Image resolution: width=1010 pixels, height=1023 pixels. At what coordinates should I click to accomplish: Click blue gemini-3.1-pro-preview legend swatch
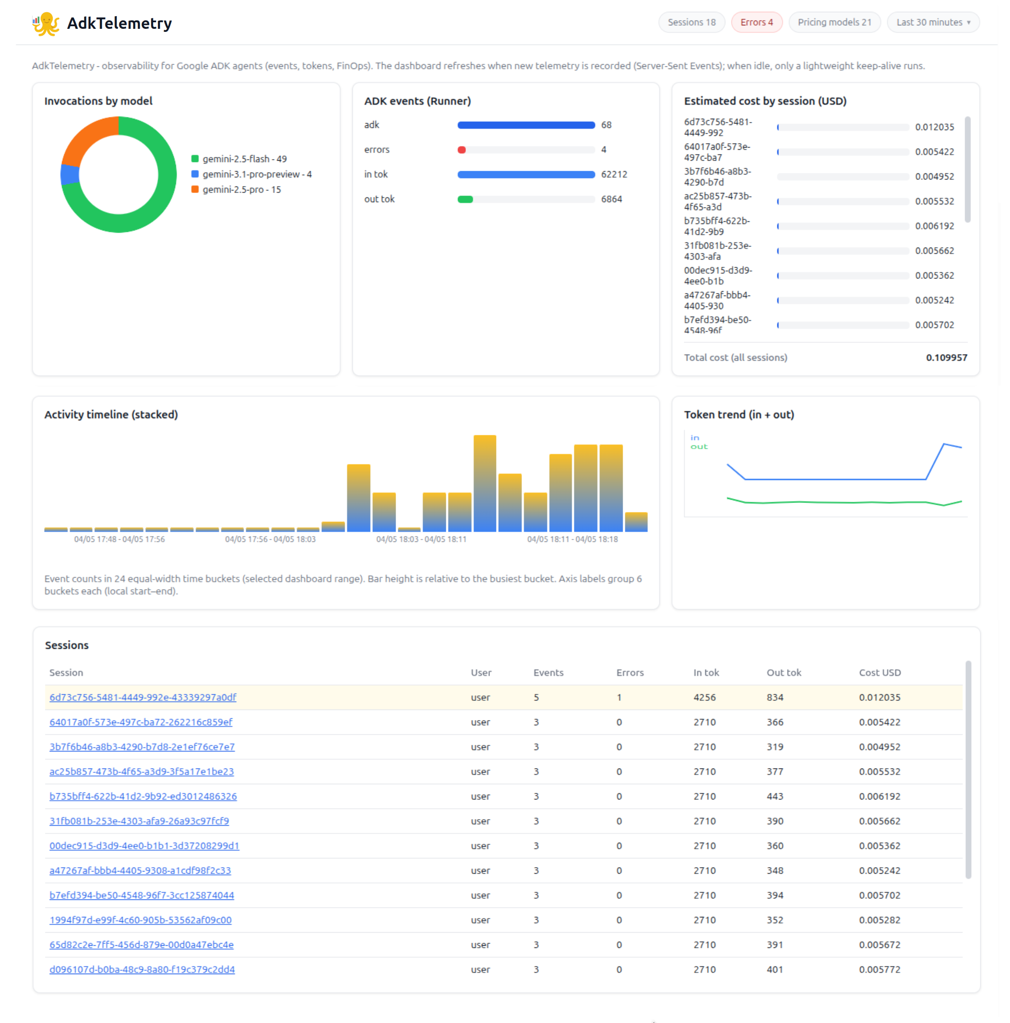[x=195, y=174]
